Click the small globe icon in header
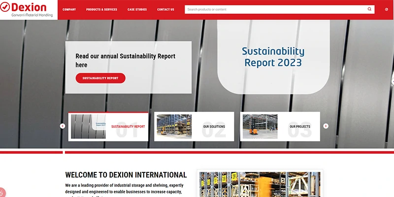This screenshot has width=394, height=197. (x=386, y=9)
